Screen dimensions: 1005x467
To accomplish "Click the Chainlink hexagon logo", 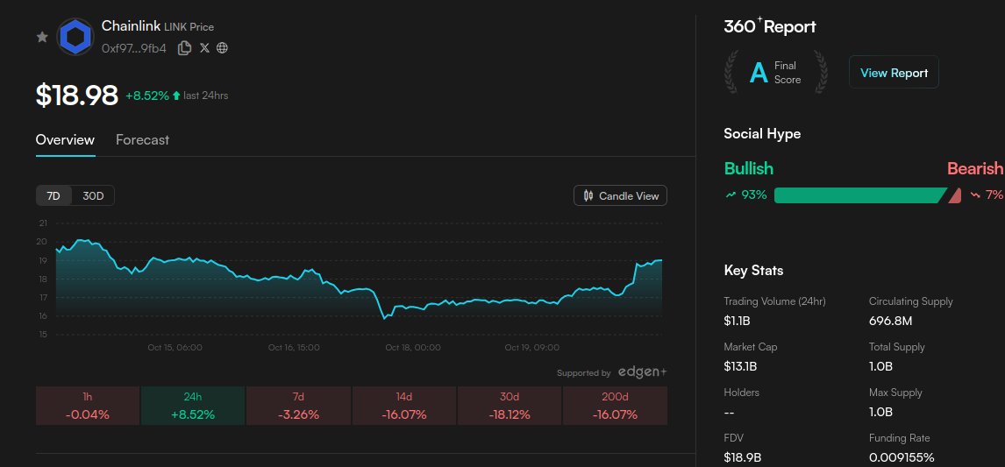I will 75,37.
